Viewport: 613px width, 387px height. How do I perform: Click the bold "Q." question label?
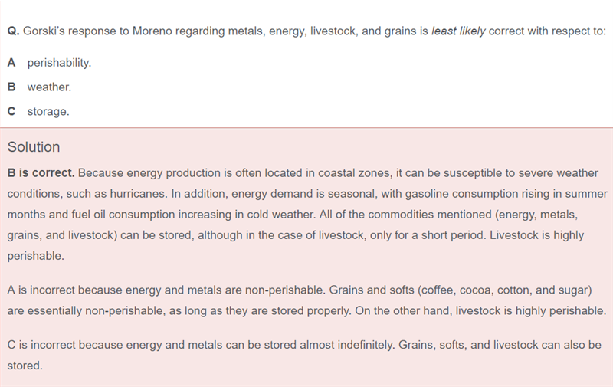tap(13, 31)
